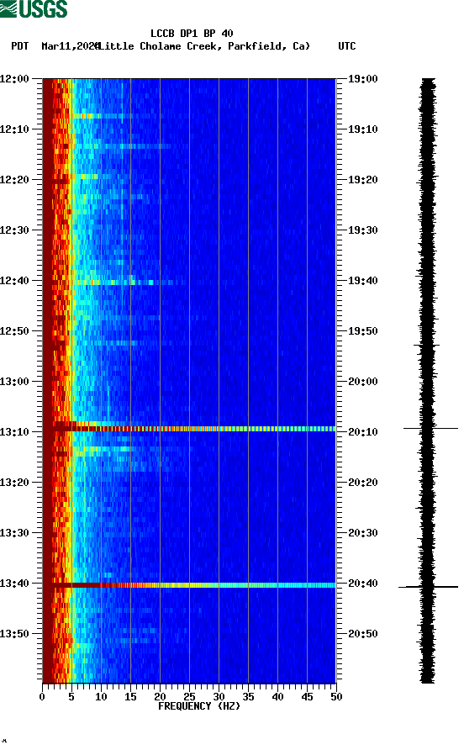This screenshot has height=750, width=464.
Task: Click the '13:00' PDT time label
Action: (x=15, y=382)
